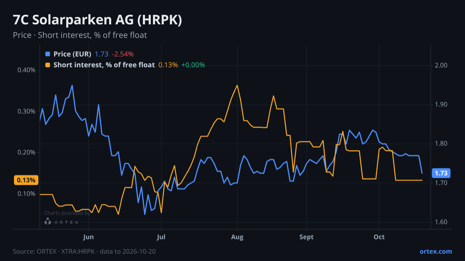The image size is (465, 261).
Task: Click the orange 0.13% badge on left axis
Action: [26, 180]
